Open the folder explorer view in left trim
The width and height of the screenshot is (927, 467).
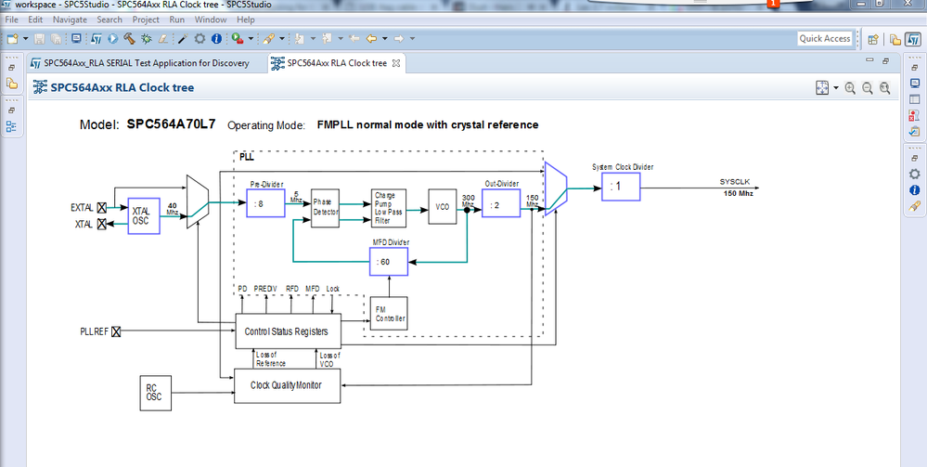[12, 83]
